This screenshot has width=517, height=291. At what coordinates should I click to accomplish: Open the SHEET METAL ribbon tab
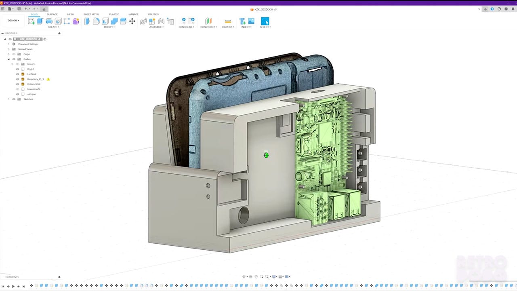click(91, 14)
